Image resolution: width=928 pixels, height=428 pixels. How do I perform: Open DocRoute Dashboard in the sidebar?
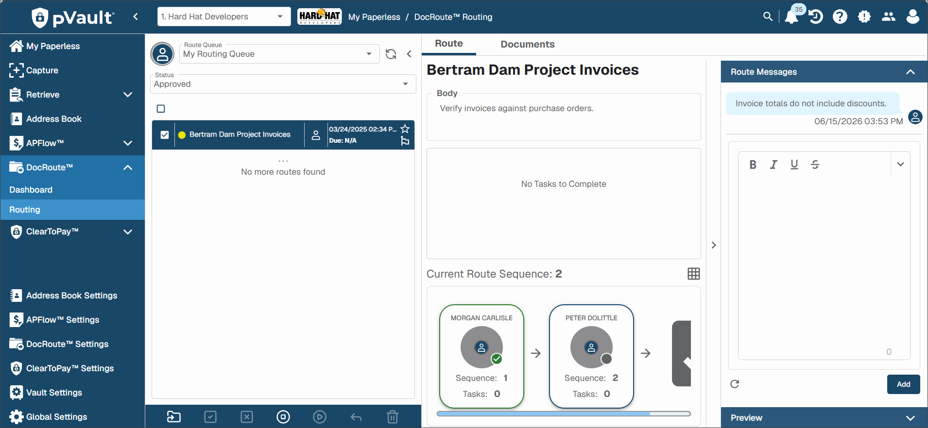[x=73, y=190]
